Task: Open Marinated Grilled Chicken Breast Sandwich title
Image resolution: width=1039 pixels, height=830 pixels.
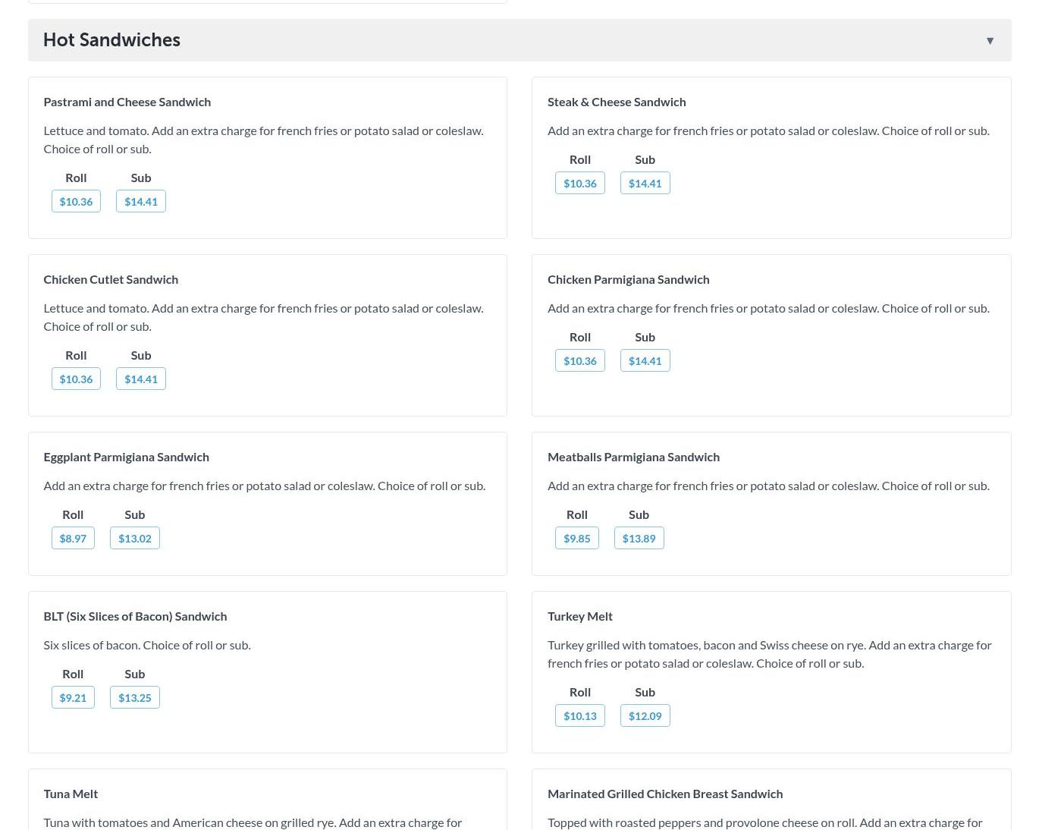Action: (665, 794)
